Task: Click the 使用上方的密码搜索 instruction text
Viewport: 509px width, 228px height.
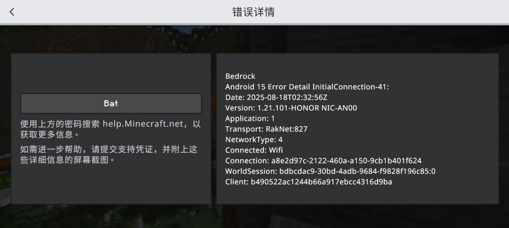Action: 60,124
